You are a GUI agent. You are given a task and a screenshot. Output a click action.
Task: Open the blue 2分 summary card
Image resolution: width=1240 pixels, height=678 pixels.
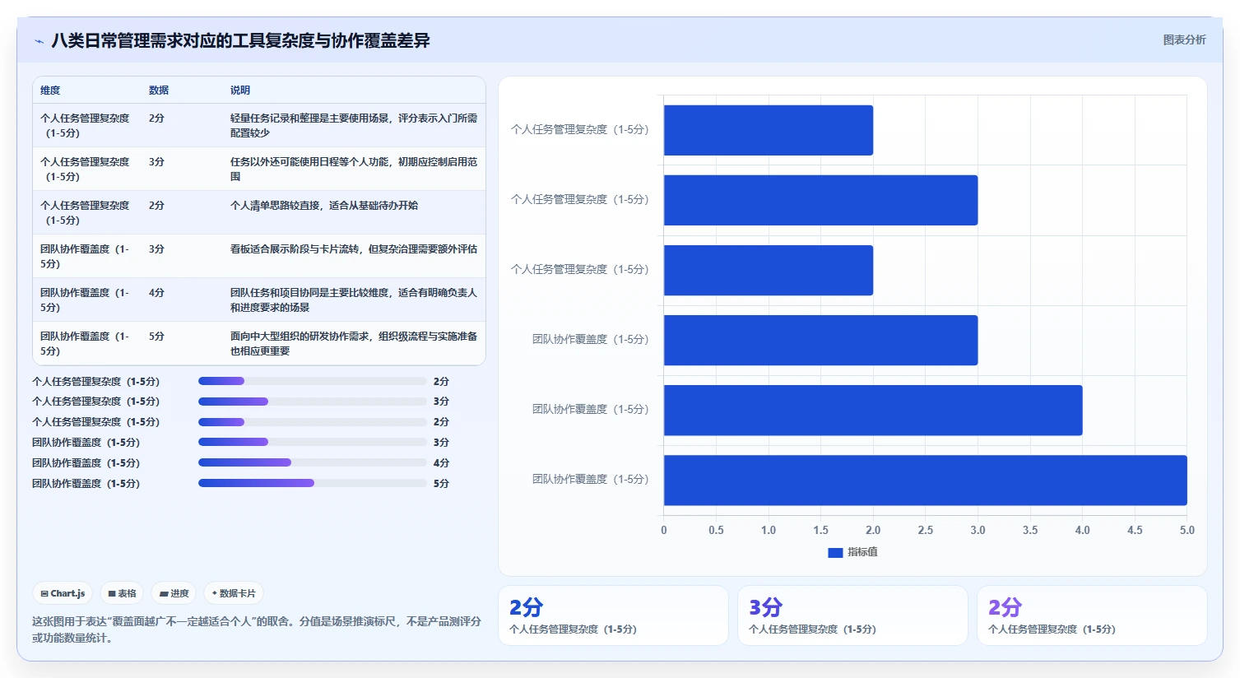coord(613,615)
